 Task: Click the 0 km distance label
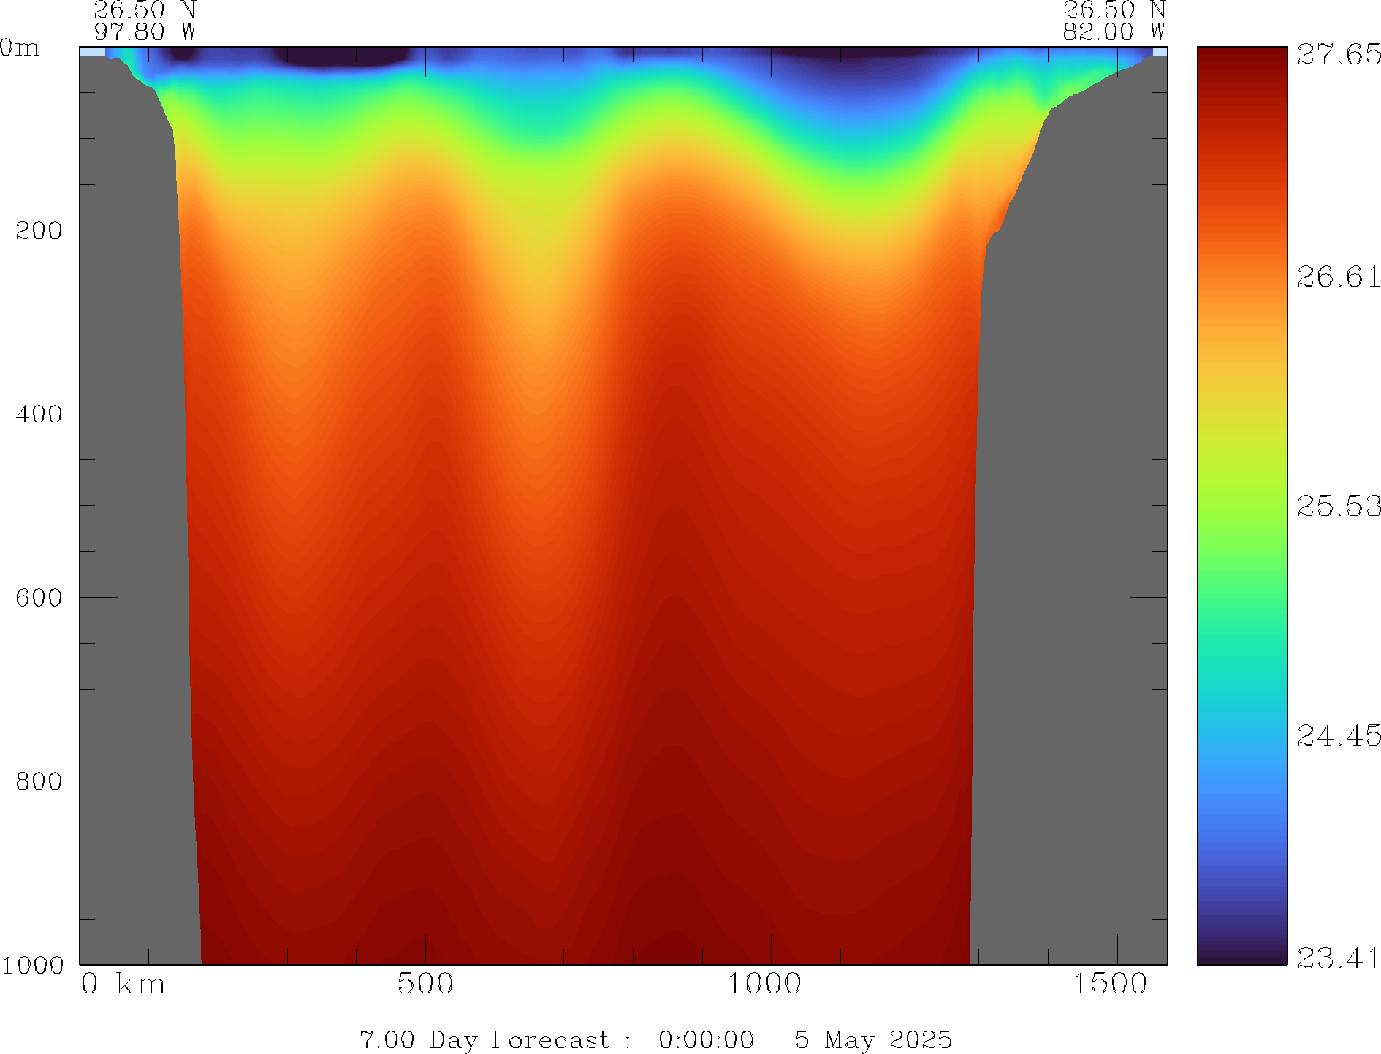tap(123, 985)
